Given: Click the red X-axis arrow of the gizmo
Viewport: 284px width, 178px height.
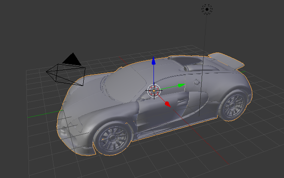Looking at the screenshot, I should 168,104.
